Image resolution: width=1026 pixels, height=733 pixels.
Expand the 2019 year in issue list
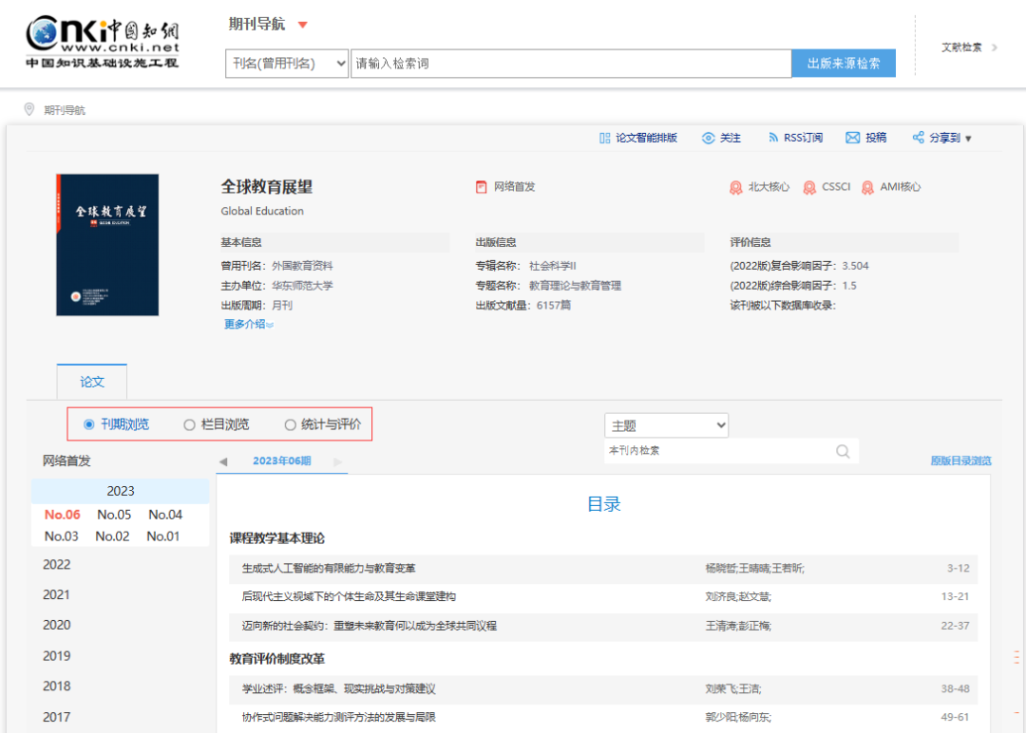(57, 656)
